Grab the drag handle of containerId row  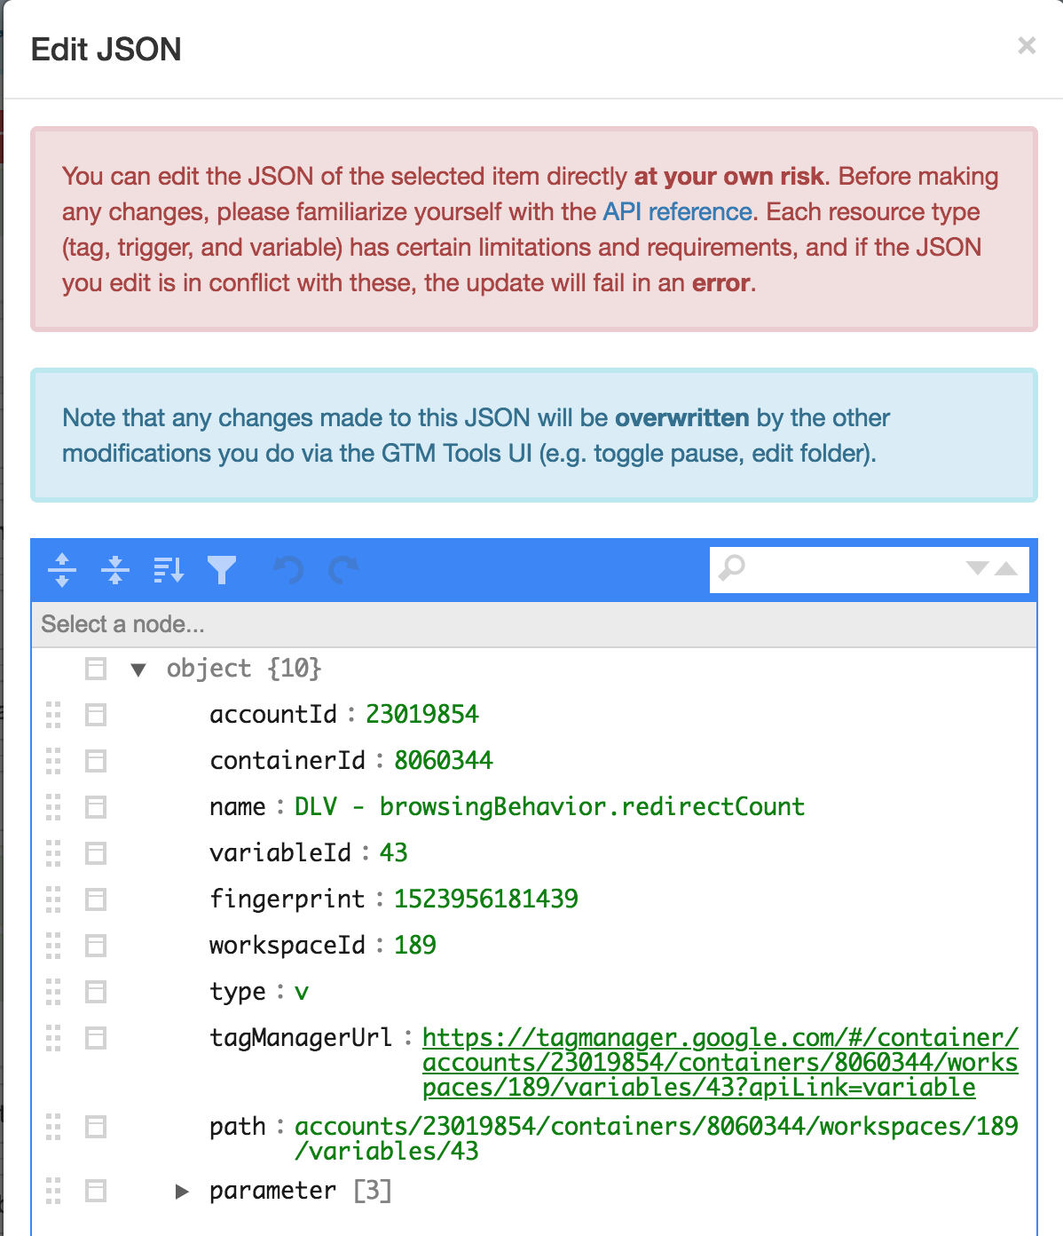(53, 761)
